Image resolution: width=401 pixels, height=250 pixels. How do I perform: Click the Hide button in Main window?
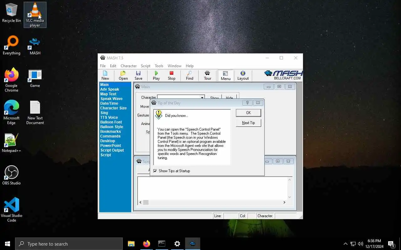(x=229, y=98)
